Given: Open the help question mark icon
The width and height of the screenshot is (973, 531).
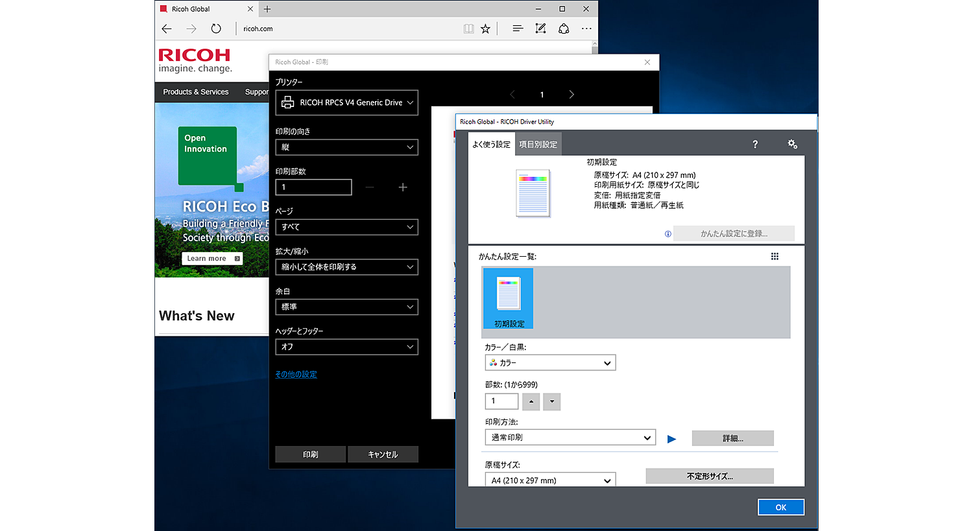Looking at the screenshot, I should pos(755,144).
